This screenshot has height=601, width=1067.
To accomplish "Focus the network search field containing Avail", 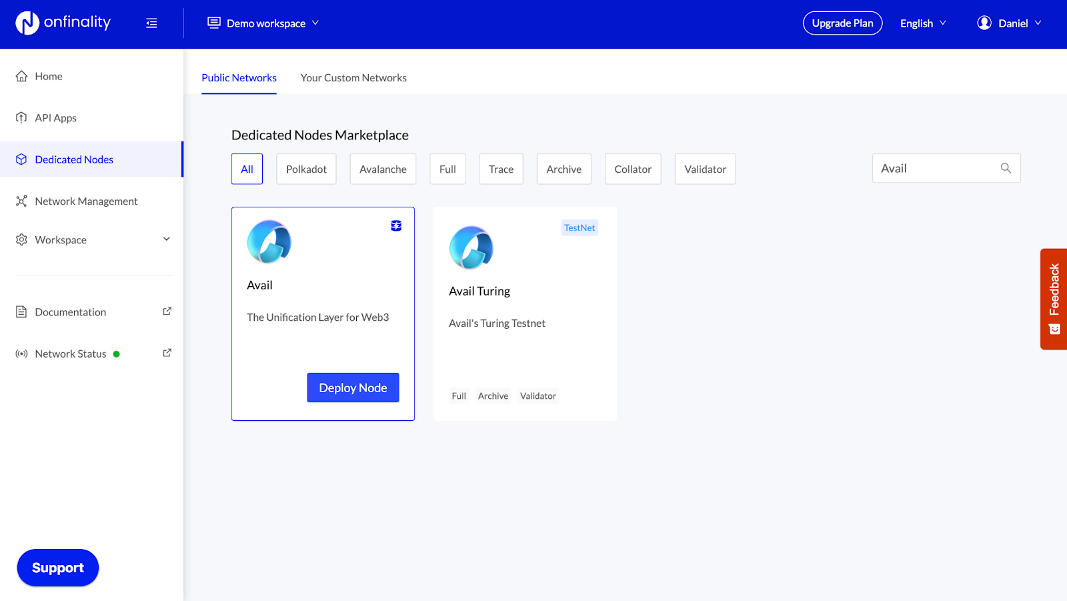I will tap(934, 169).
